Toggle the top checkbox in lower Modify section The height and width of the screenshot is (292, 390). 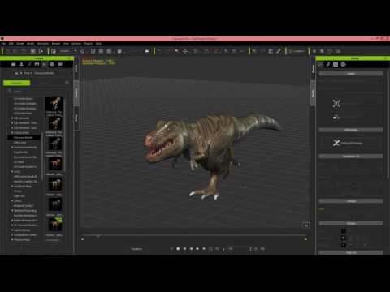coord(344,230)
